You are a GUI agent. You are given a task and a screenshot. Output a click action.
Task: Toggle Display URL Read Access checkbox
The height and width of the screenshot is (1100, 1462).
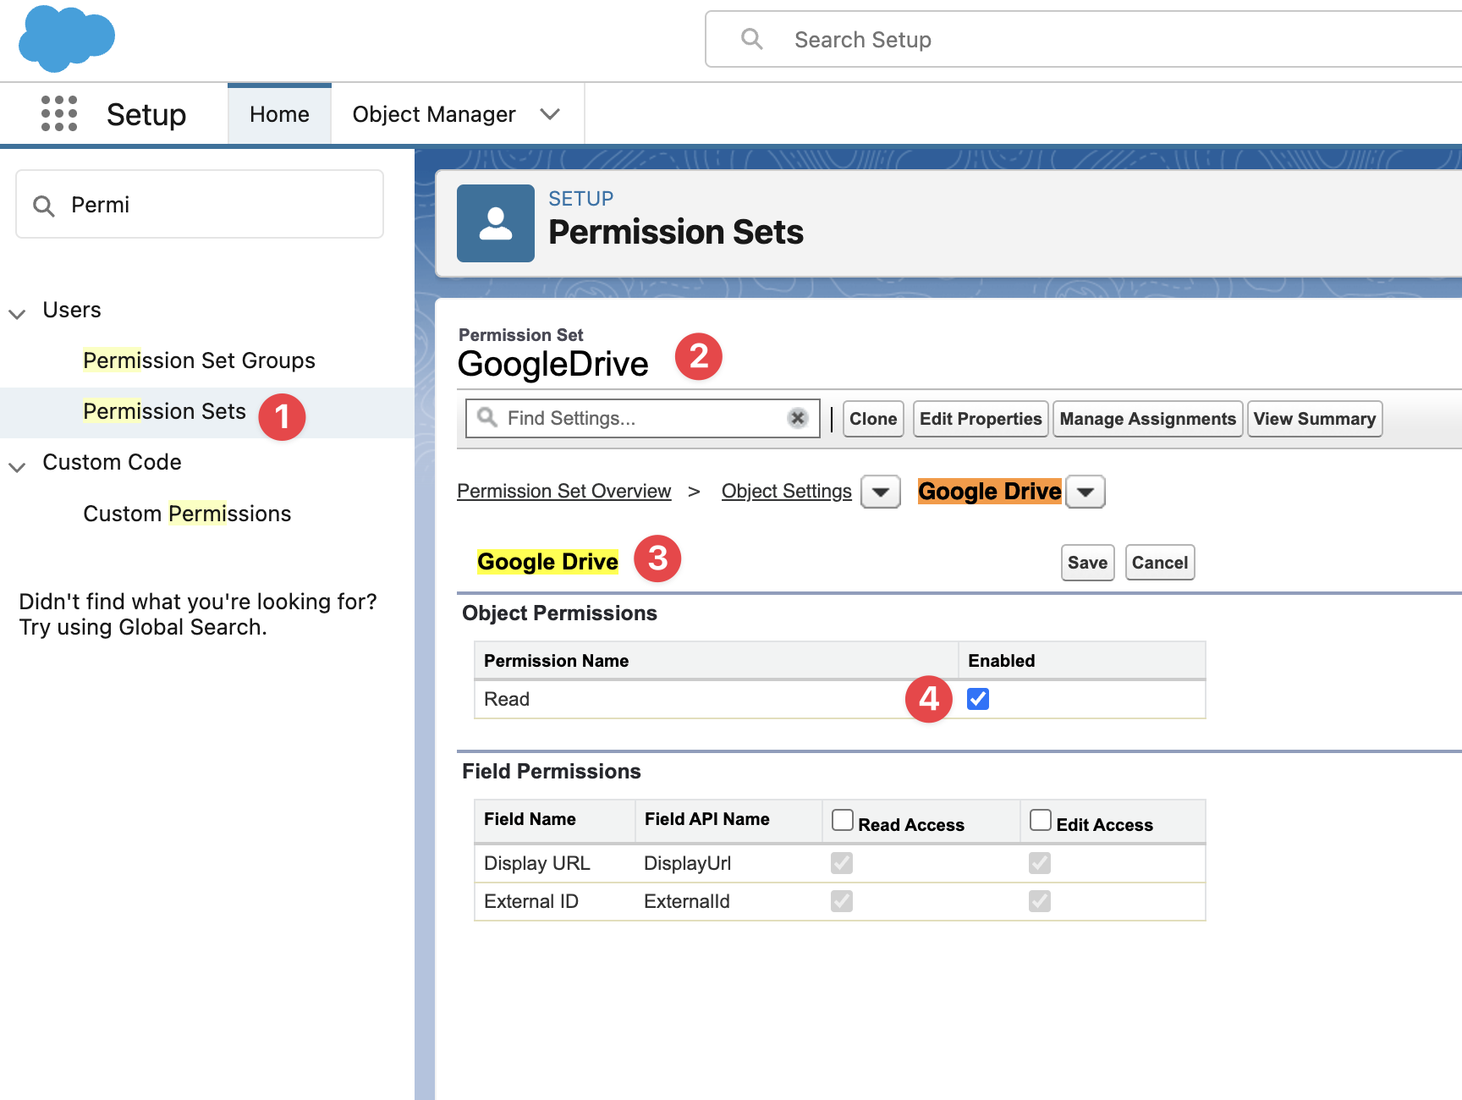click(842, 863)
